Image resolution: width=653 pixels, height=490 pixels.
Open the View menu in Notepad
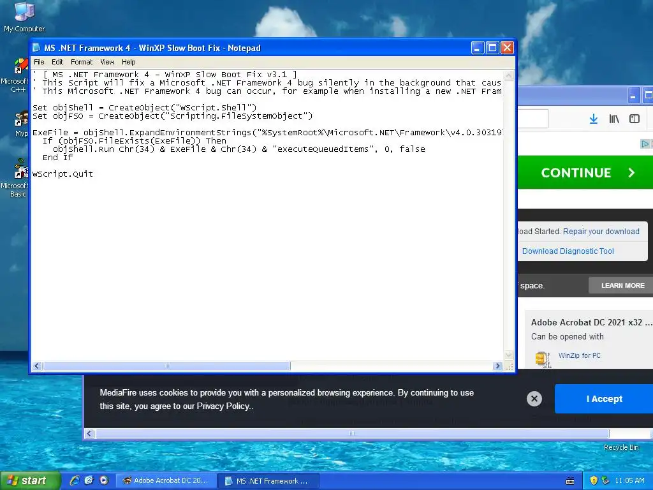pos(107,62)
